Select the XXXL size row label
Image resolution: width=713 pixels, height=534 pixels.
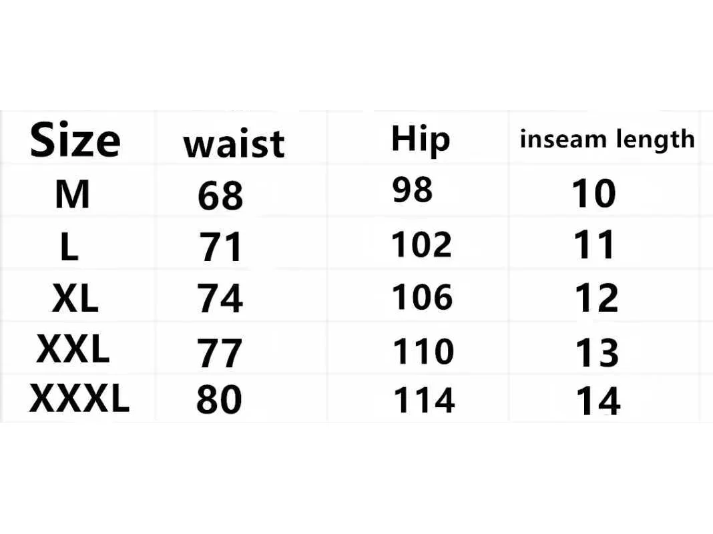click(x=79, y=398)
